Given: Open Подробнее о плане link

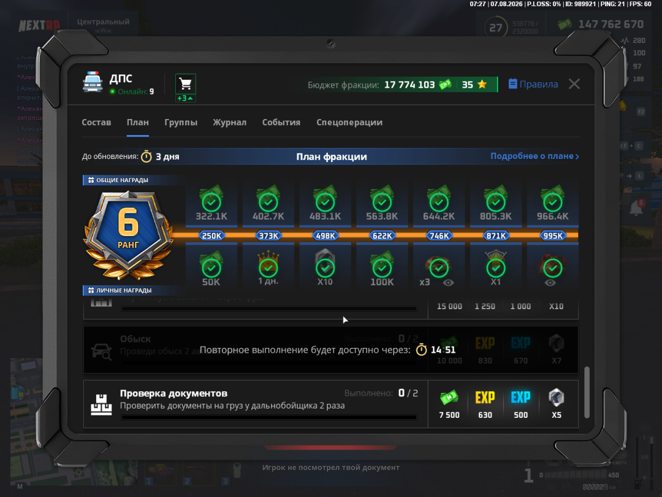Looking at the screenshot, I should 535,156.
